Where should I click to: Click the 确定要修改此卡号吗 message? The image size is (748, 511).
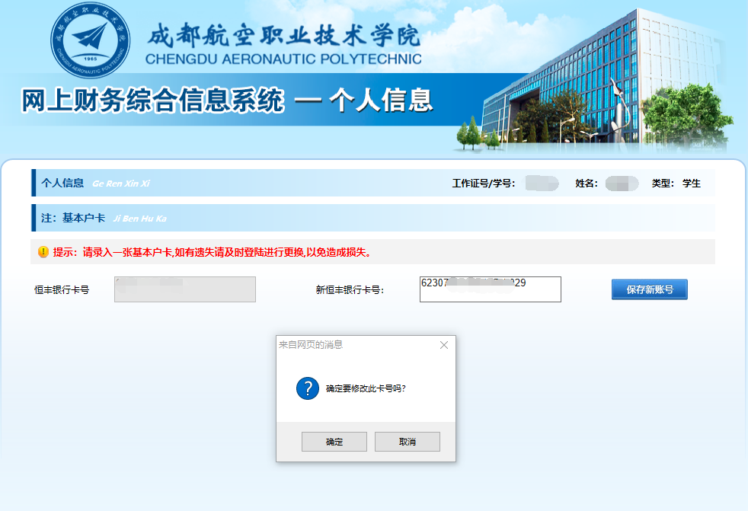pos(366,389)
